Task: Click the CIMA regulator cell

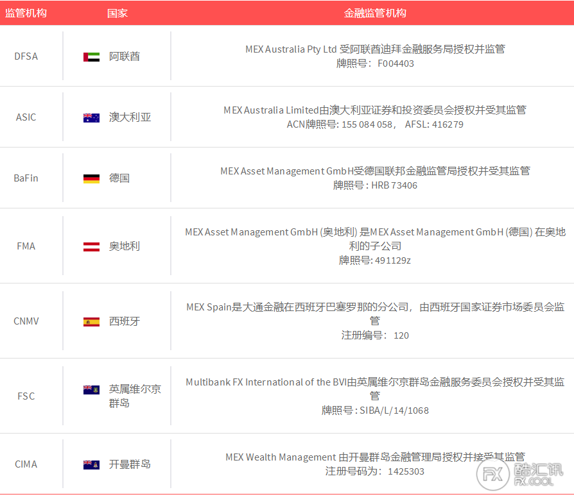Action: pos(26,464)
